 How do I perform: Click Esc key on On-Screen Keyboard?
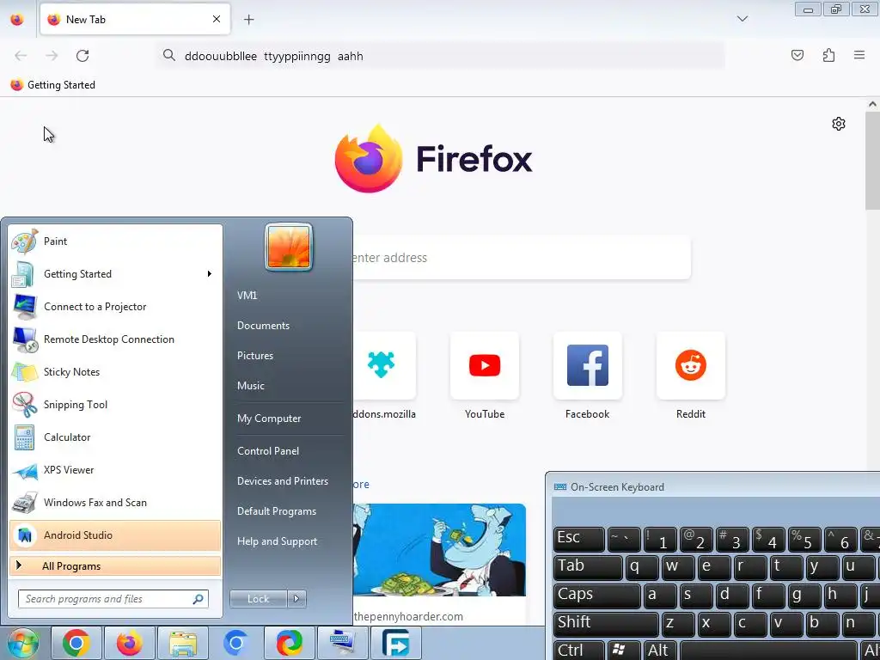[x=578, y=539]
